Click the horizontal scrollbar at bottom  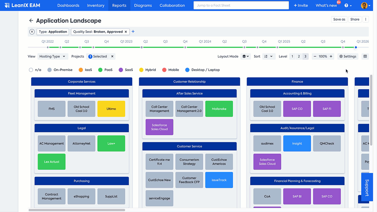click(77, 210)
